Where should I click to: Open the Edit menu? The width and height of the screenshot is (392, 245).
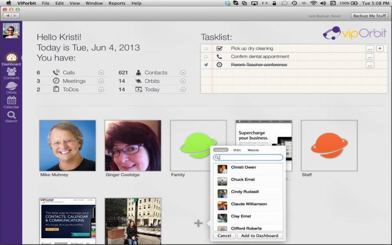[59, 3]
